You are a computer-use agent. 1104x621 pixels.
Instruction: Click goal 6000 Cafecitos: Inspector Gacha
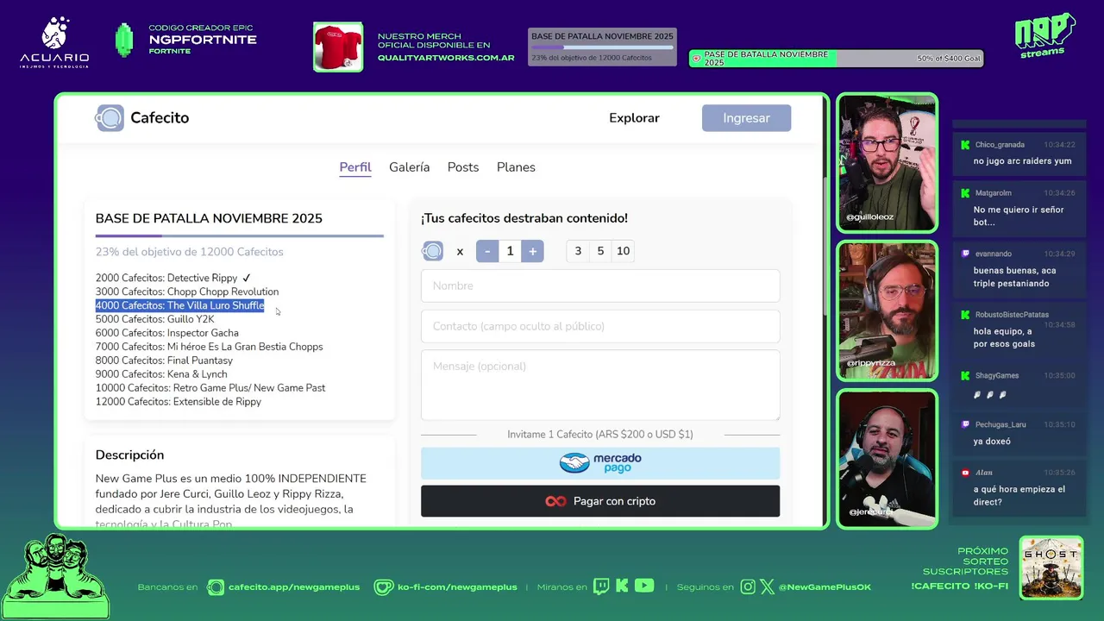[167, 333]
